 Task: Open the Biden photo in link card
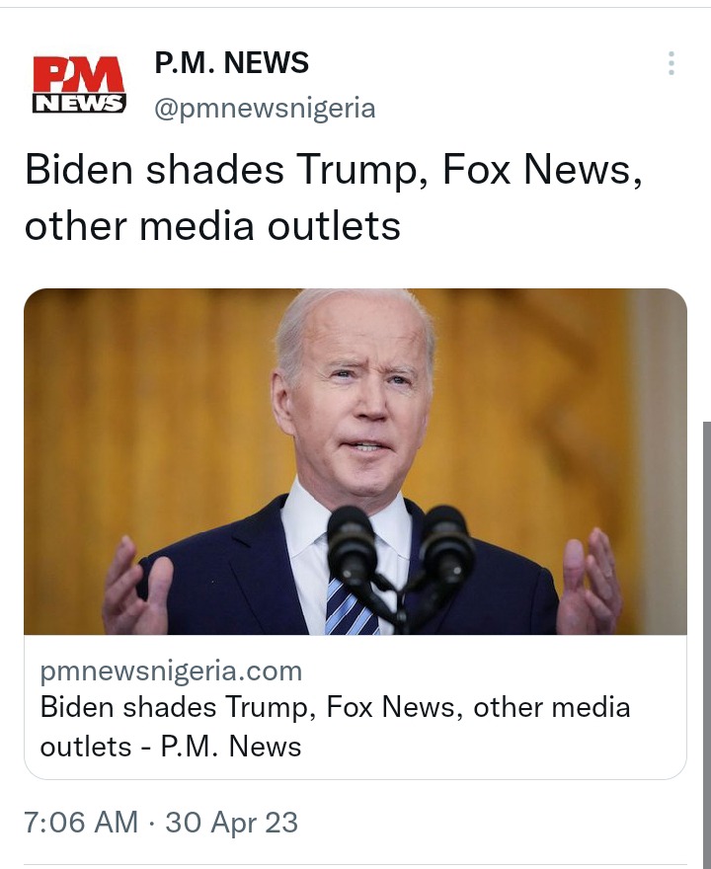[x=355, y=461]
